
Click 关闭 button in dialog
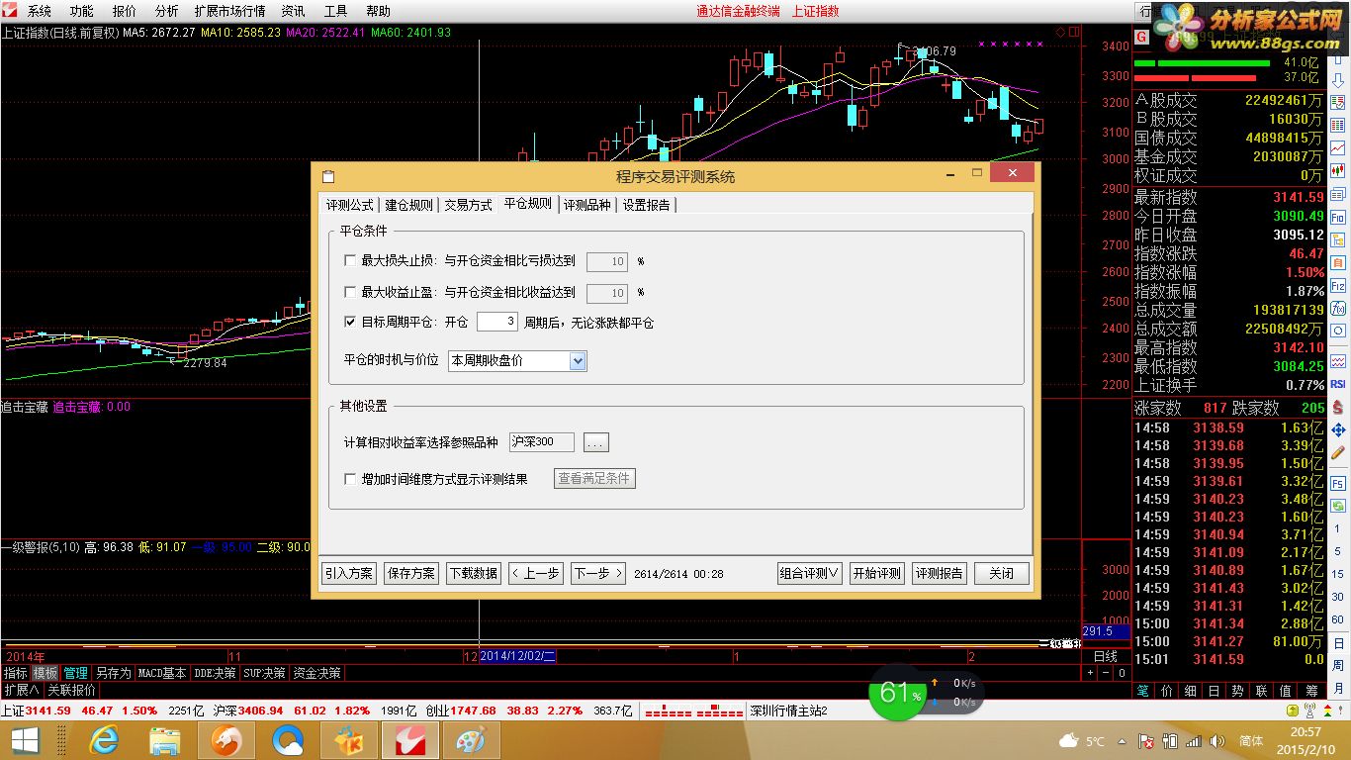(x=1002, y=573)
